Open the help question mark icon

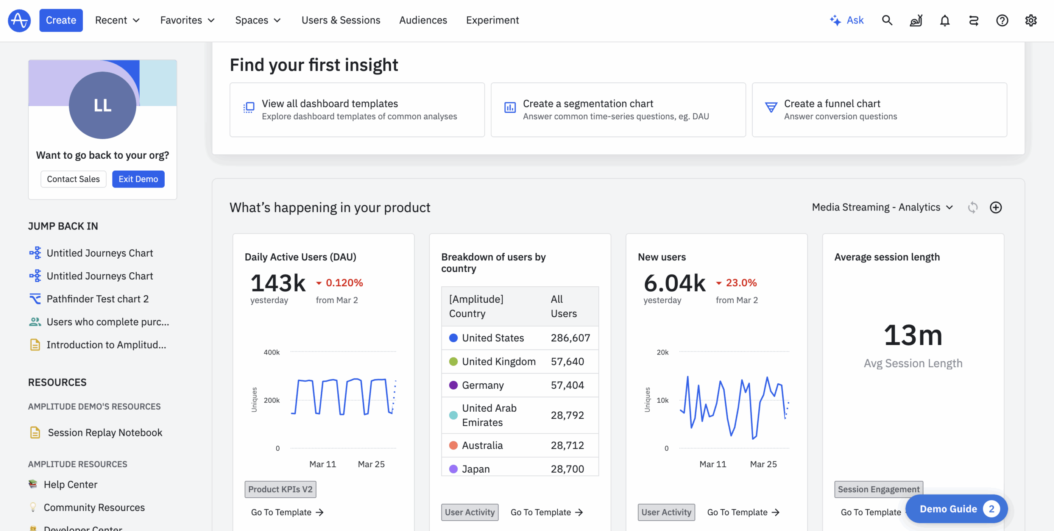[1002, 20]
